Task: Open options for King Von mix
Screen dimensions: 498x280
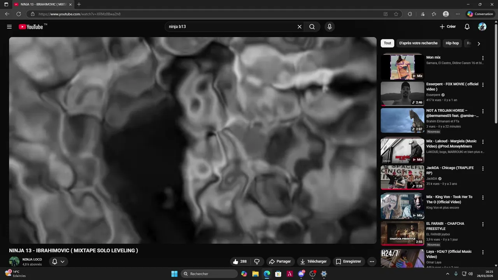Action: tap(483, 198)
